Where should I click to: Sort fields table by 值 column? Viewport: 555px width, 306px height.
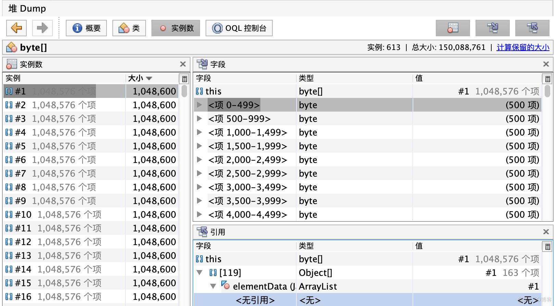point(477,78)
